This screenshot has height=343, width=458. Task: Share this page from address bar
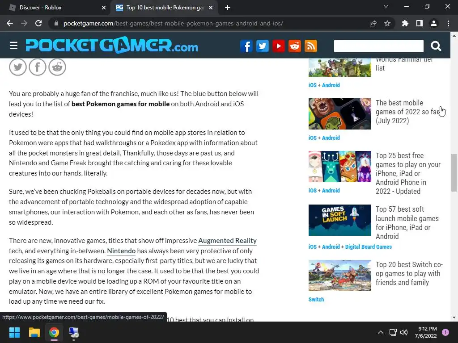click(x=373, y=23)
